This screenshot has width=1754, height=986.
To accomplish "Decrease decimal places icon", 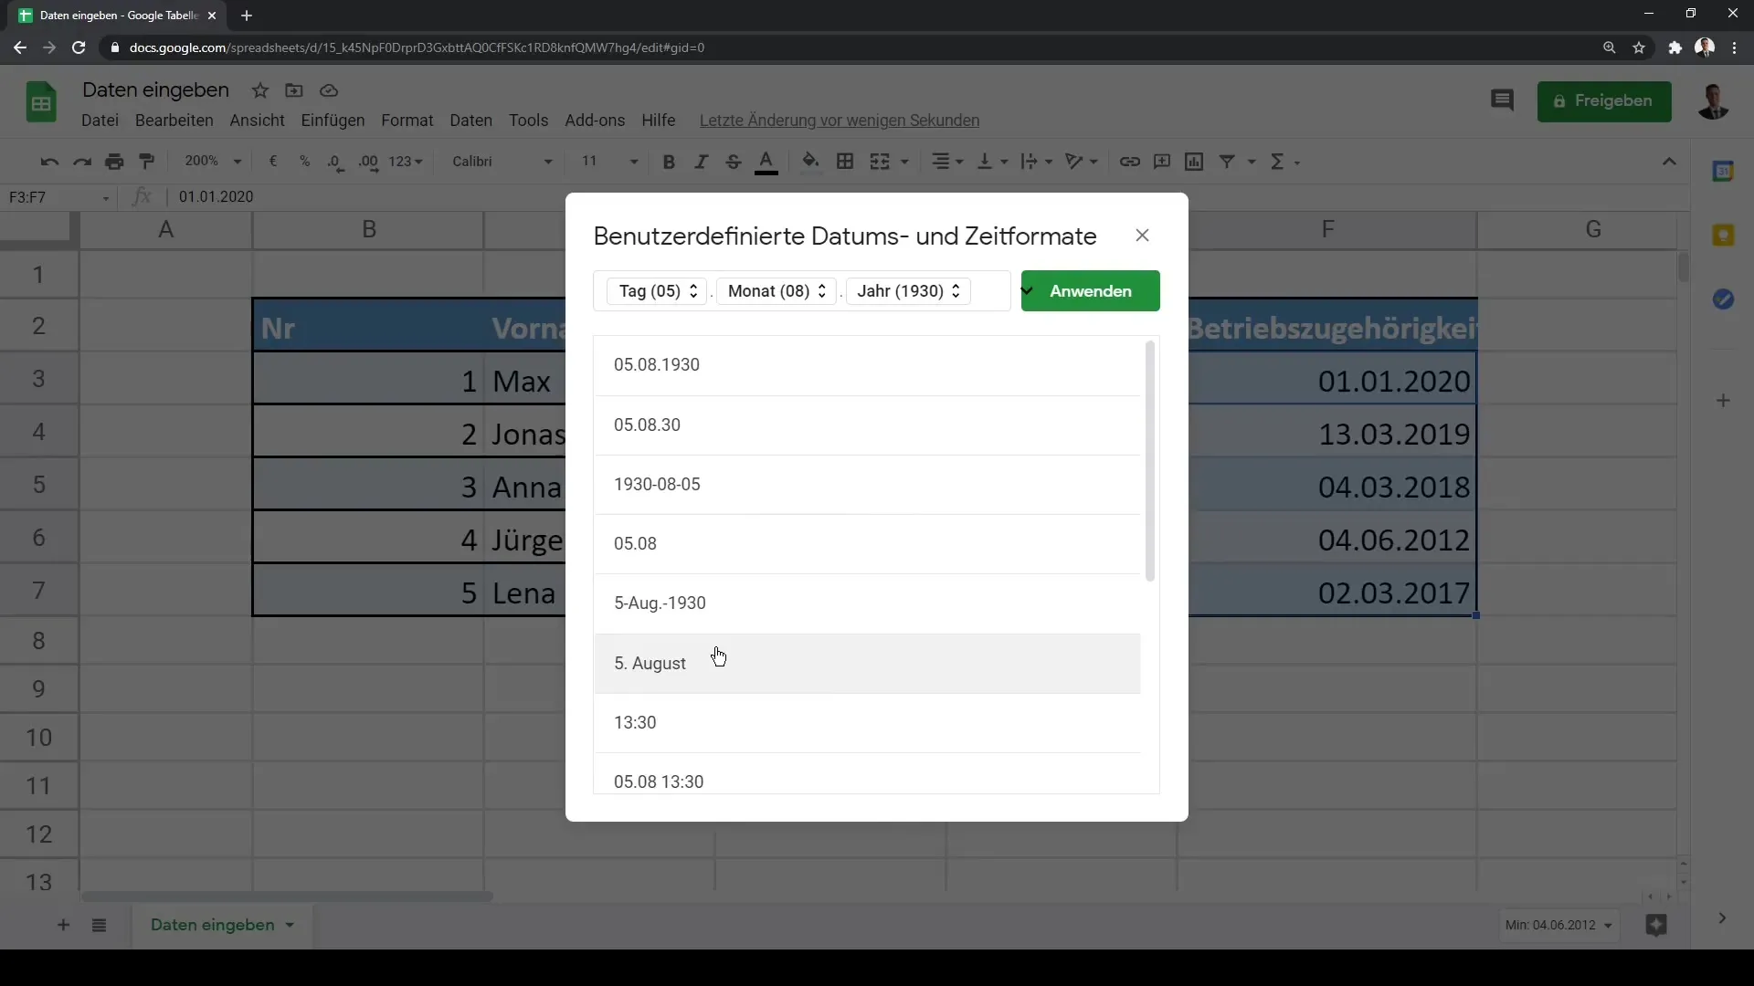I will tap(335, 162).
